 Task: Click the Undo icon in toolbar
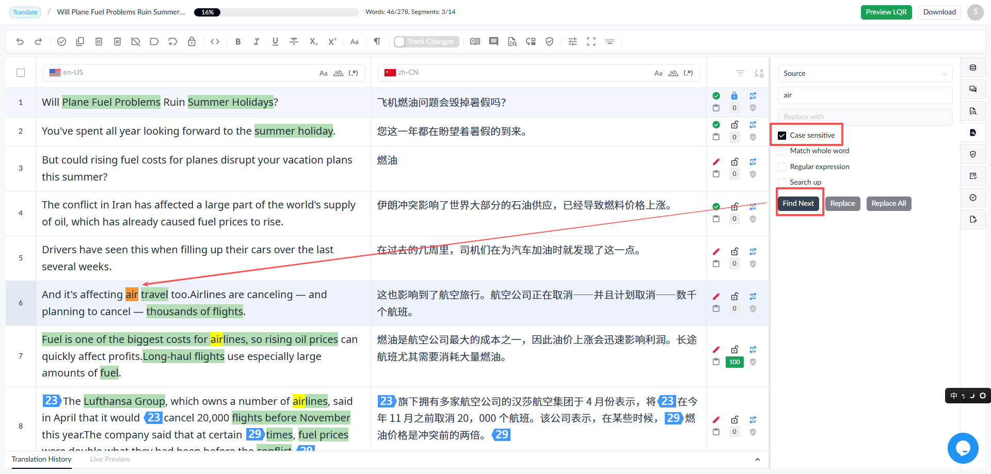point(20,42)
